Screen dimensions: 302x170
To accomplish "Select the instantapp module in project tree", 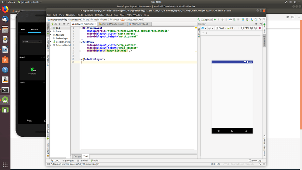I will click(62, 38).
